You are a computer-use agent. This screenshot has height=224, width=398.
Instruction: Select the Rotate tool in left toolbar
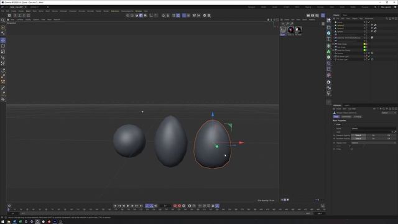[x=3, y=46]
